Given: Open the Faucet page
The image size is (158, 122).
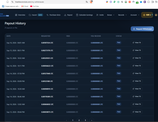Looking at the screenshot, I should (36, 15).
